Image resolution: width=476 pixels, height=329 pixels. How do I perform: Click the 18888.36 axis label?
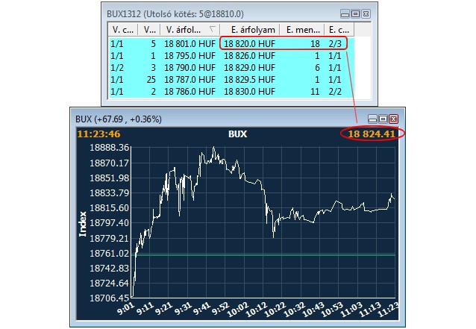click(110, 148)
